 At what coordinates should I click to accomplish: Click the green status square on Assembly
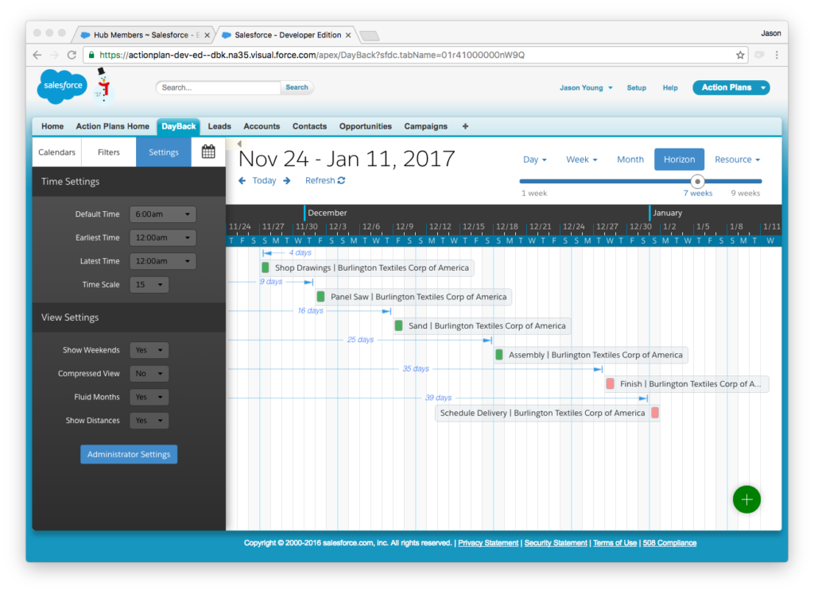pyautogui.click(x=499, y=355)
